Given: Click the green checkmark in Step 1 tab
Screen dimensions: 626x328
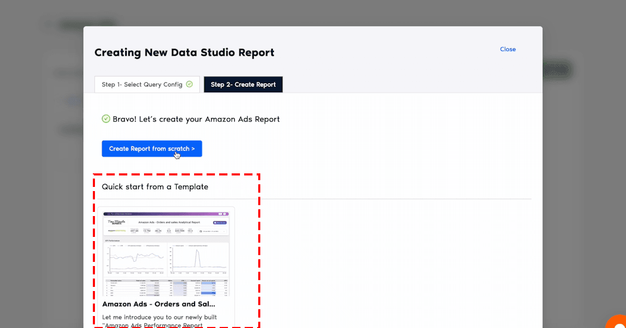Looking at the screenshot, I should coord(189,84).
